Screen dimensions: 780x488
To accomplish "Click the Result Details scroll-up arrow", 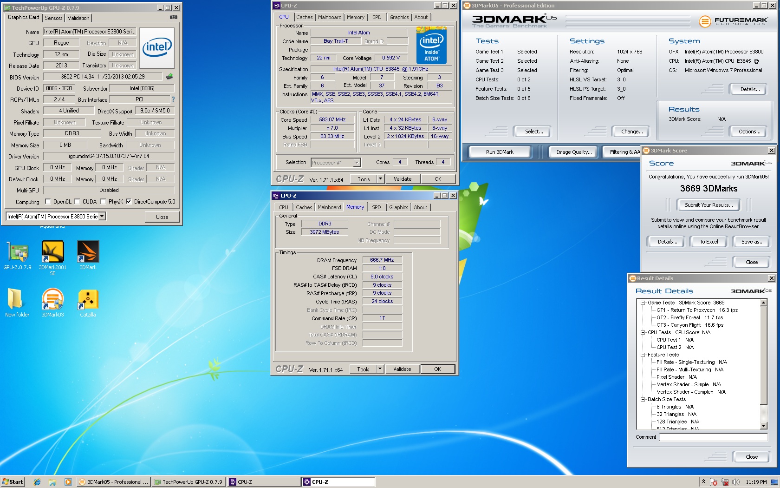I will click(x=764, y=303).
